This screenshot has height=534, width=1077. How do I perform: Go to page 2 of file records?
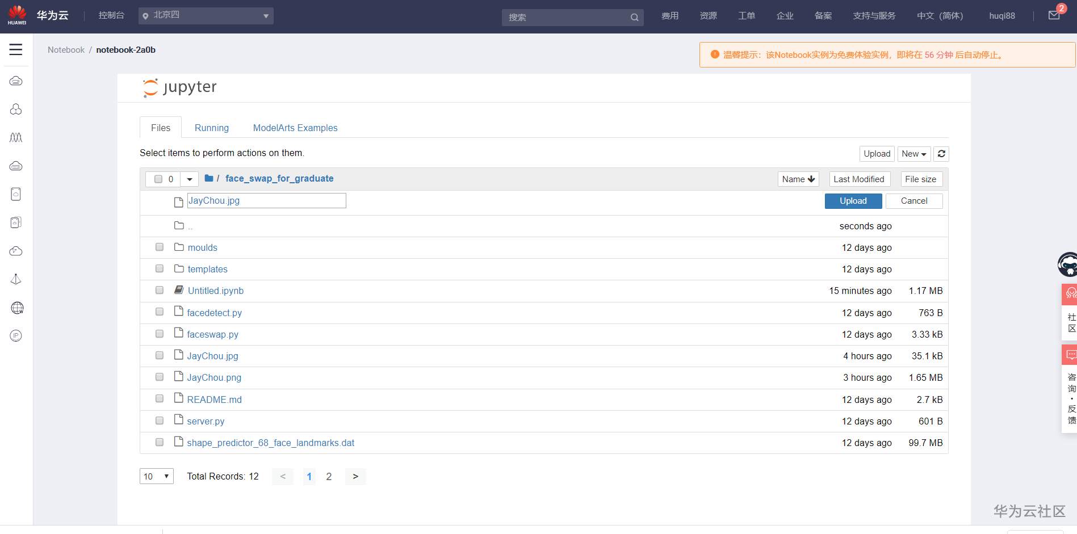329,477
